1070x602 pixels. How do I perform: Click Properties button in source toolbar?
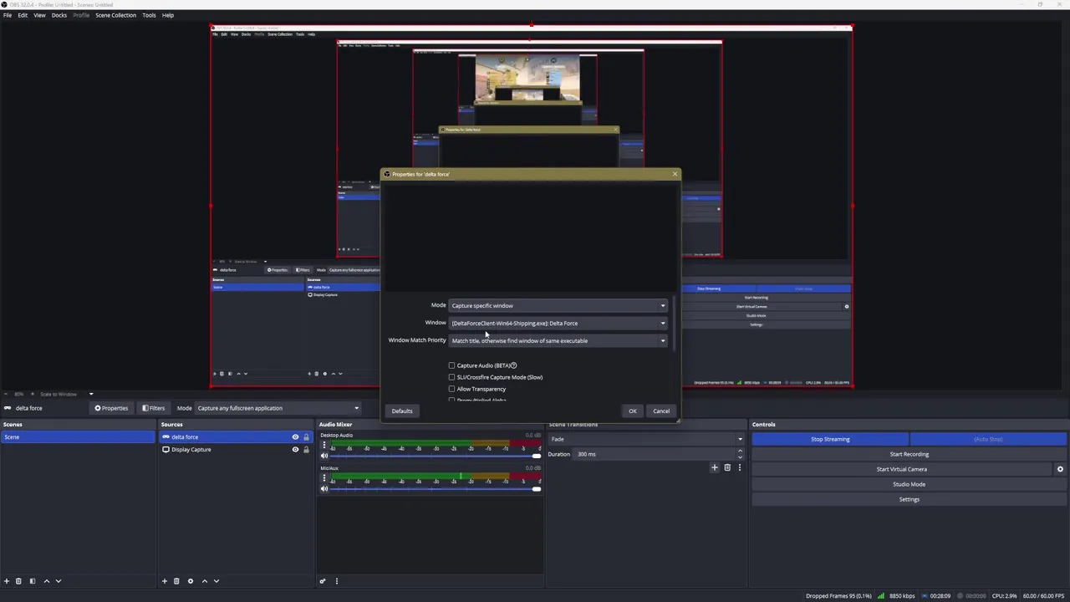click(x=111, y=409)
